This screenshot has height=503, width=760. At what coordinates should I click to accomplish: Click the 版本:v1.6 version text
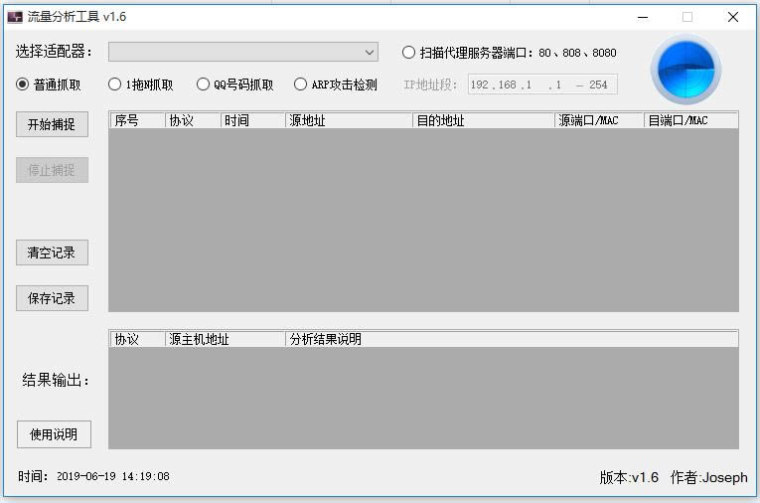629,477
